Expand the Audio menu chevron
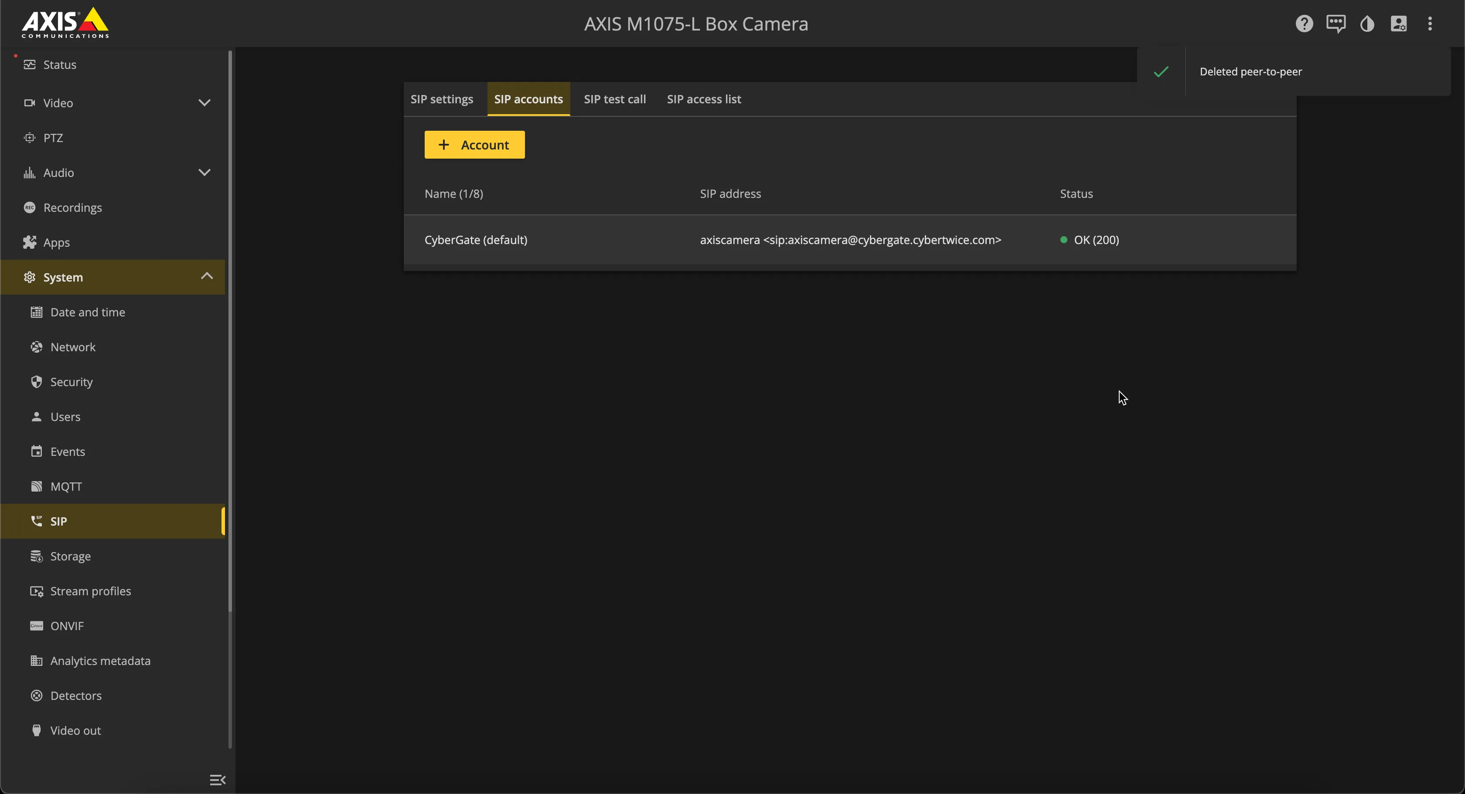Screen dimensions: 1465x794 [x=205, y=172]
